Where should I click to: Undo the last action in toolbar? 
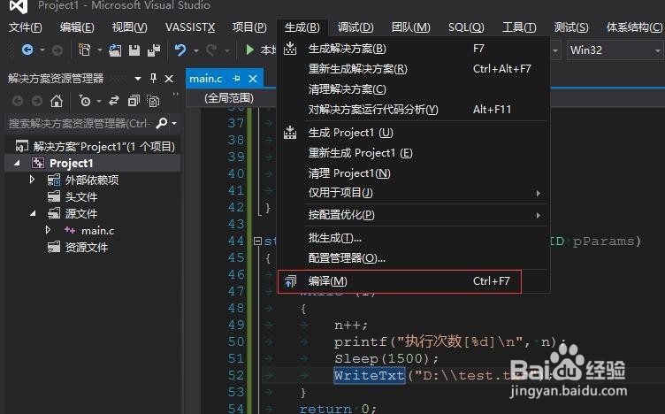[180, 50]
